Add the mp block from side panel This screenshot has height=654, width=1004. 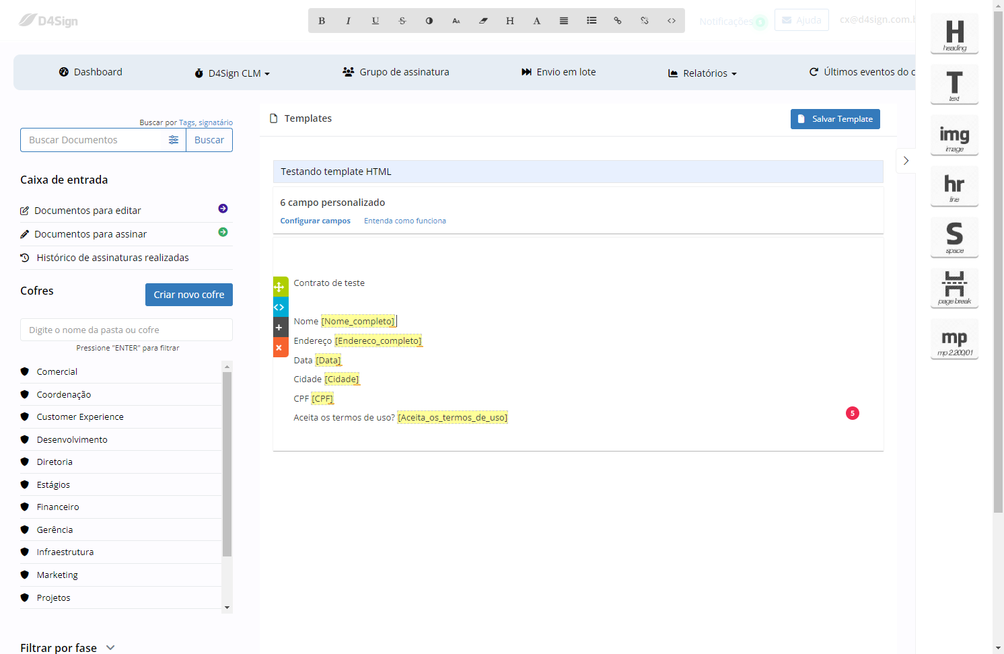pyautogui.click(x=954, y=339)
